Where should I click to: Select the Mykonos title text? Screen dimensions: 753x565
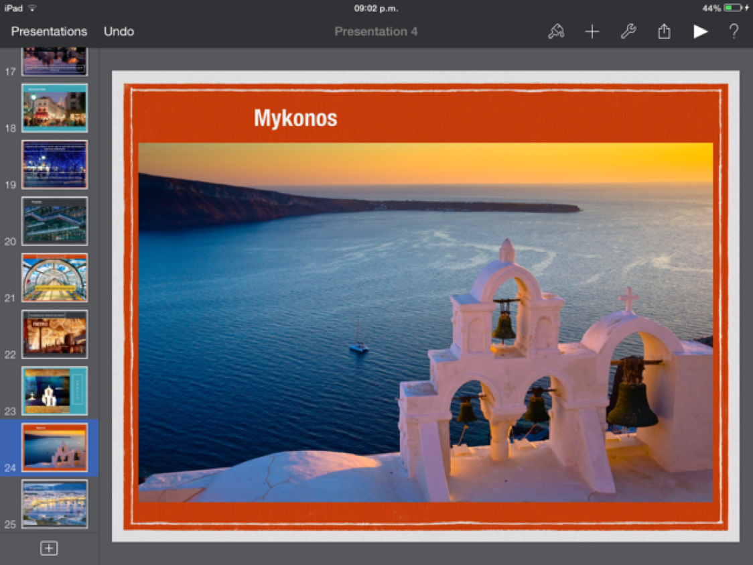point(295,119)
